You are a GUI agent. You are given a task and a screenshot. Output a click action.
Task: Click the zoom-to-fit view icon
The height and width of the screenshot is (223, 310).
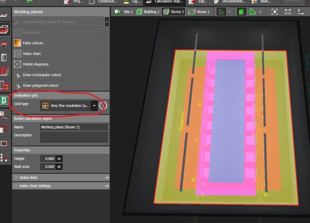point(274,12)
